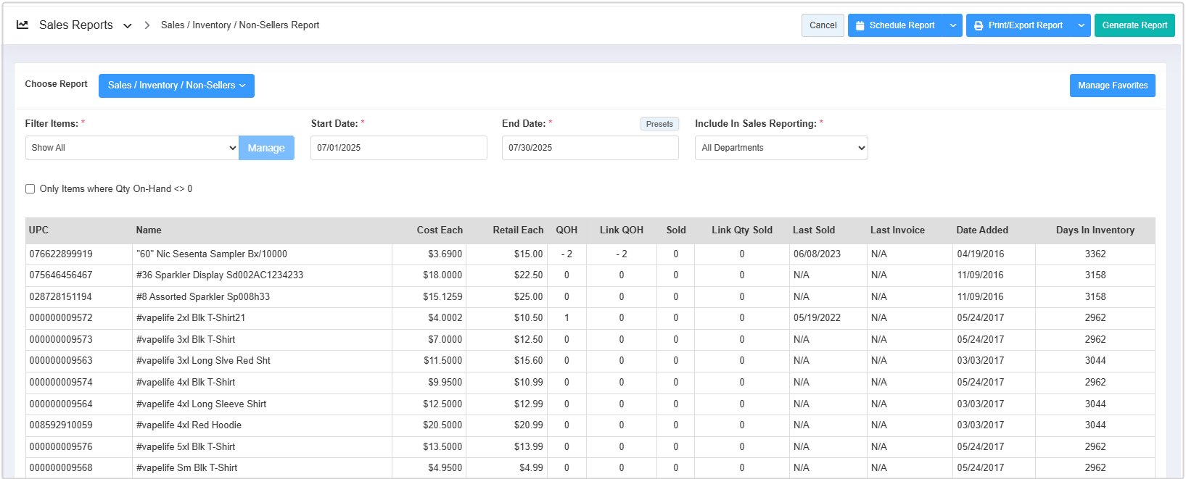Sort by Days In Inventory column header
The height and width of the screenshot is (479, 1186).
(1095, 230)
